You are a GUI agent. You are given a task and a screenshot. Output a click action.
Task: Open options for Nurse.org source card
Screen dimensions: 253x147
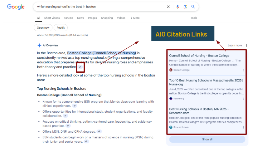pos(243,99)
